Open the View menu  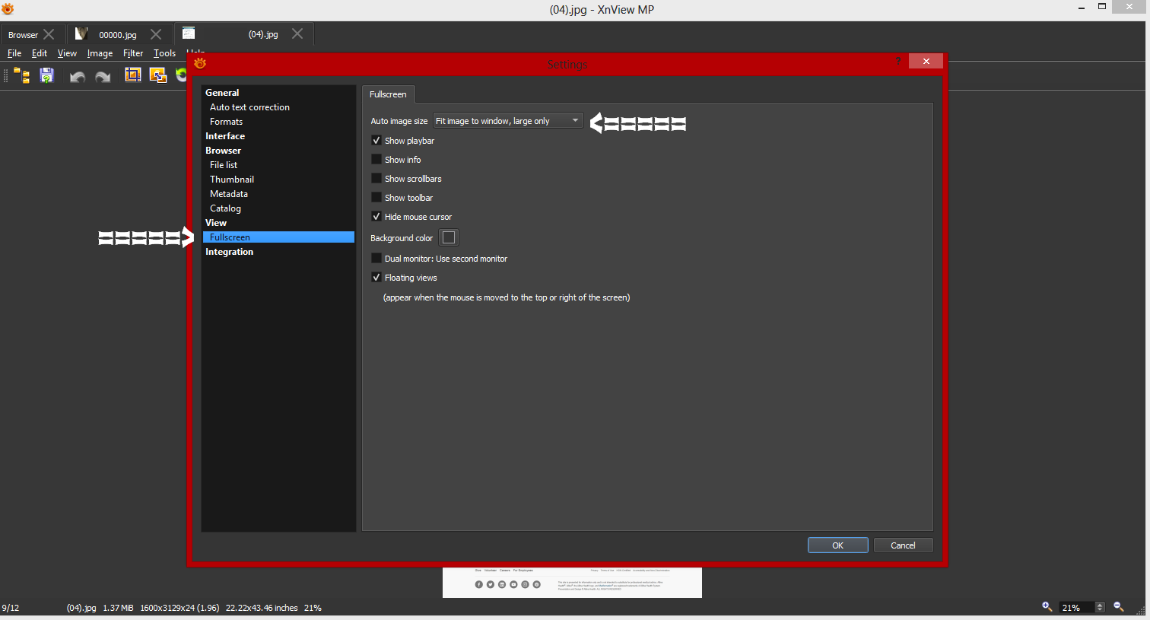tap(67, 53)
